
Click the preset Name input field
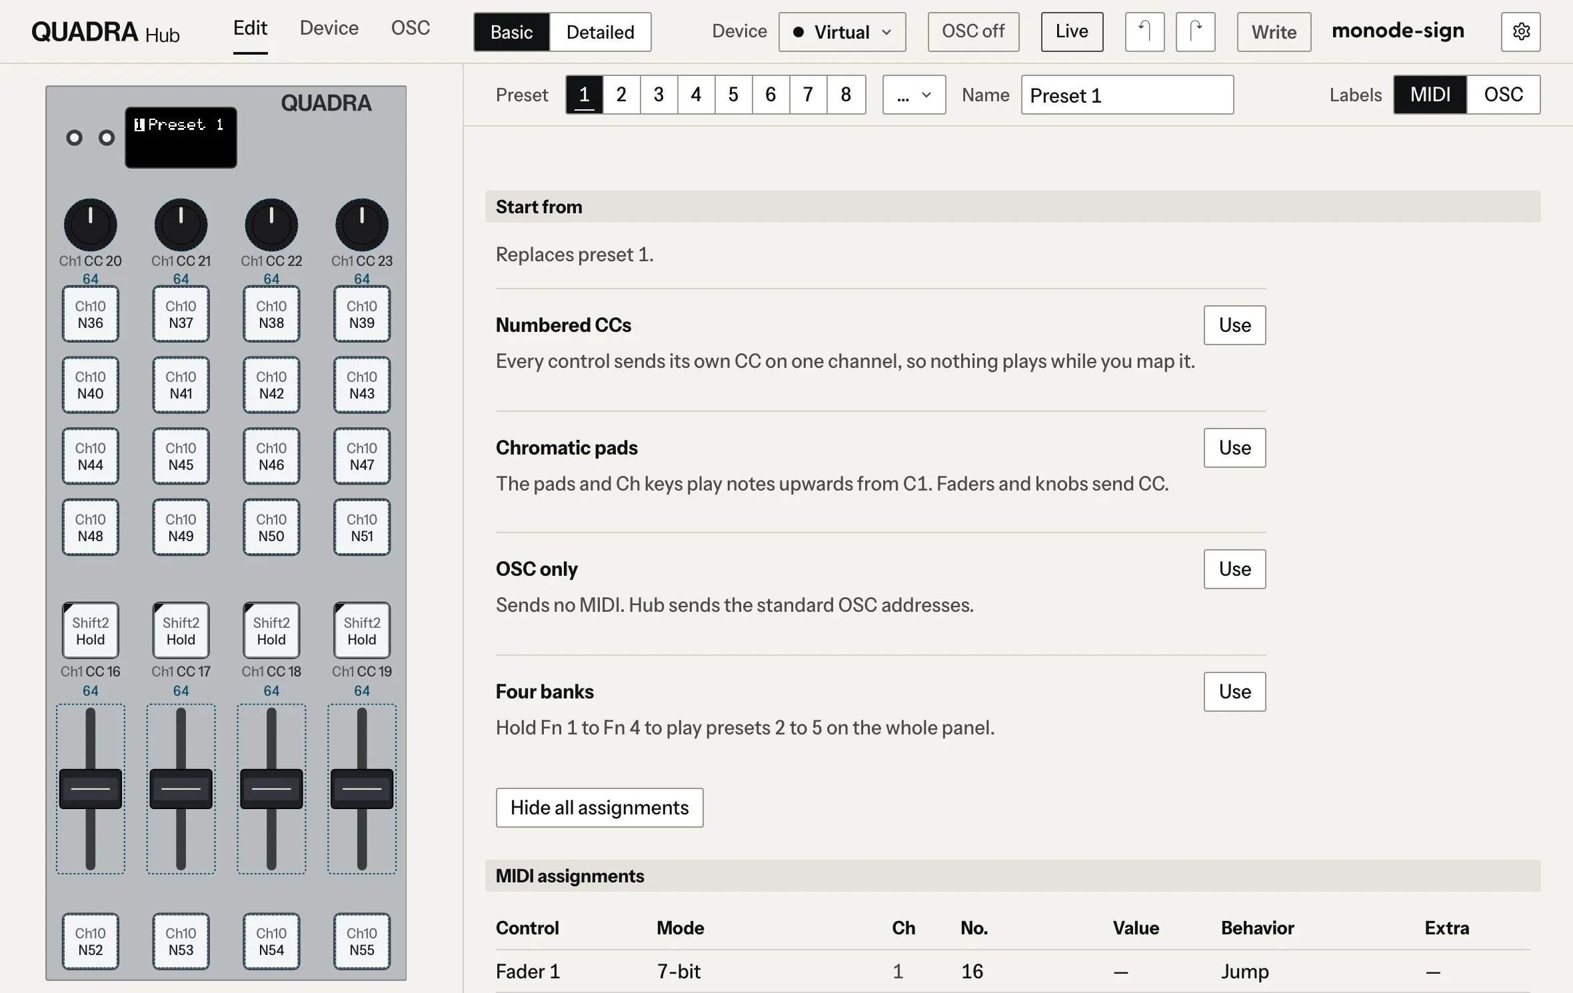(x=1127, y=95)
